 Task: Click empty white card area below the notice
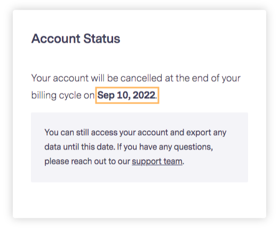point(140,200)
